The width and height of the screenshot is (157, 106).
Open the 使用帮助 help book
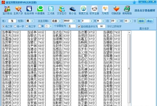(127, 10)
